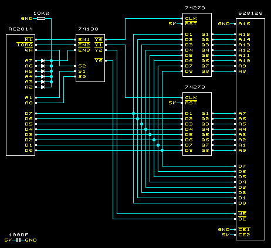Viewport: 271px width, 248px height.
Task: Select the diode on RC2014 A4 line
Action: pyautogui.click(x=43, y=77)
